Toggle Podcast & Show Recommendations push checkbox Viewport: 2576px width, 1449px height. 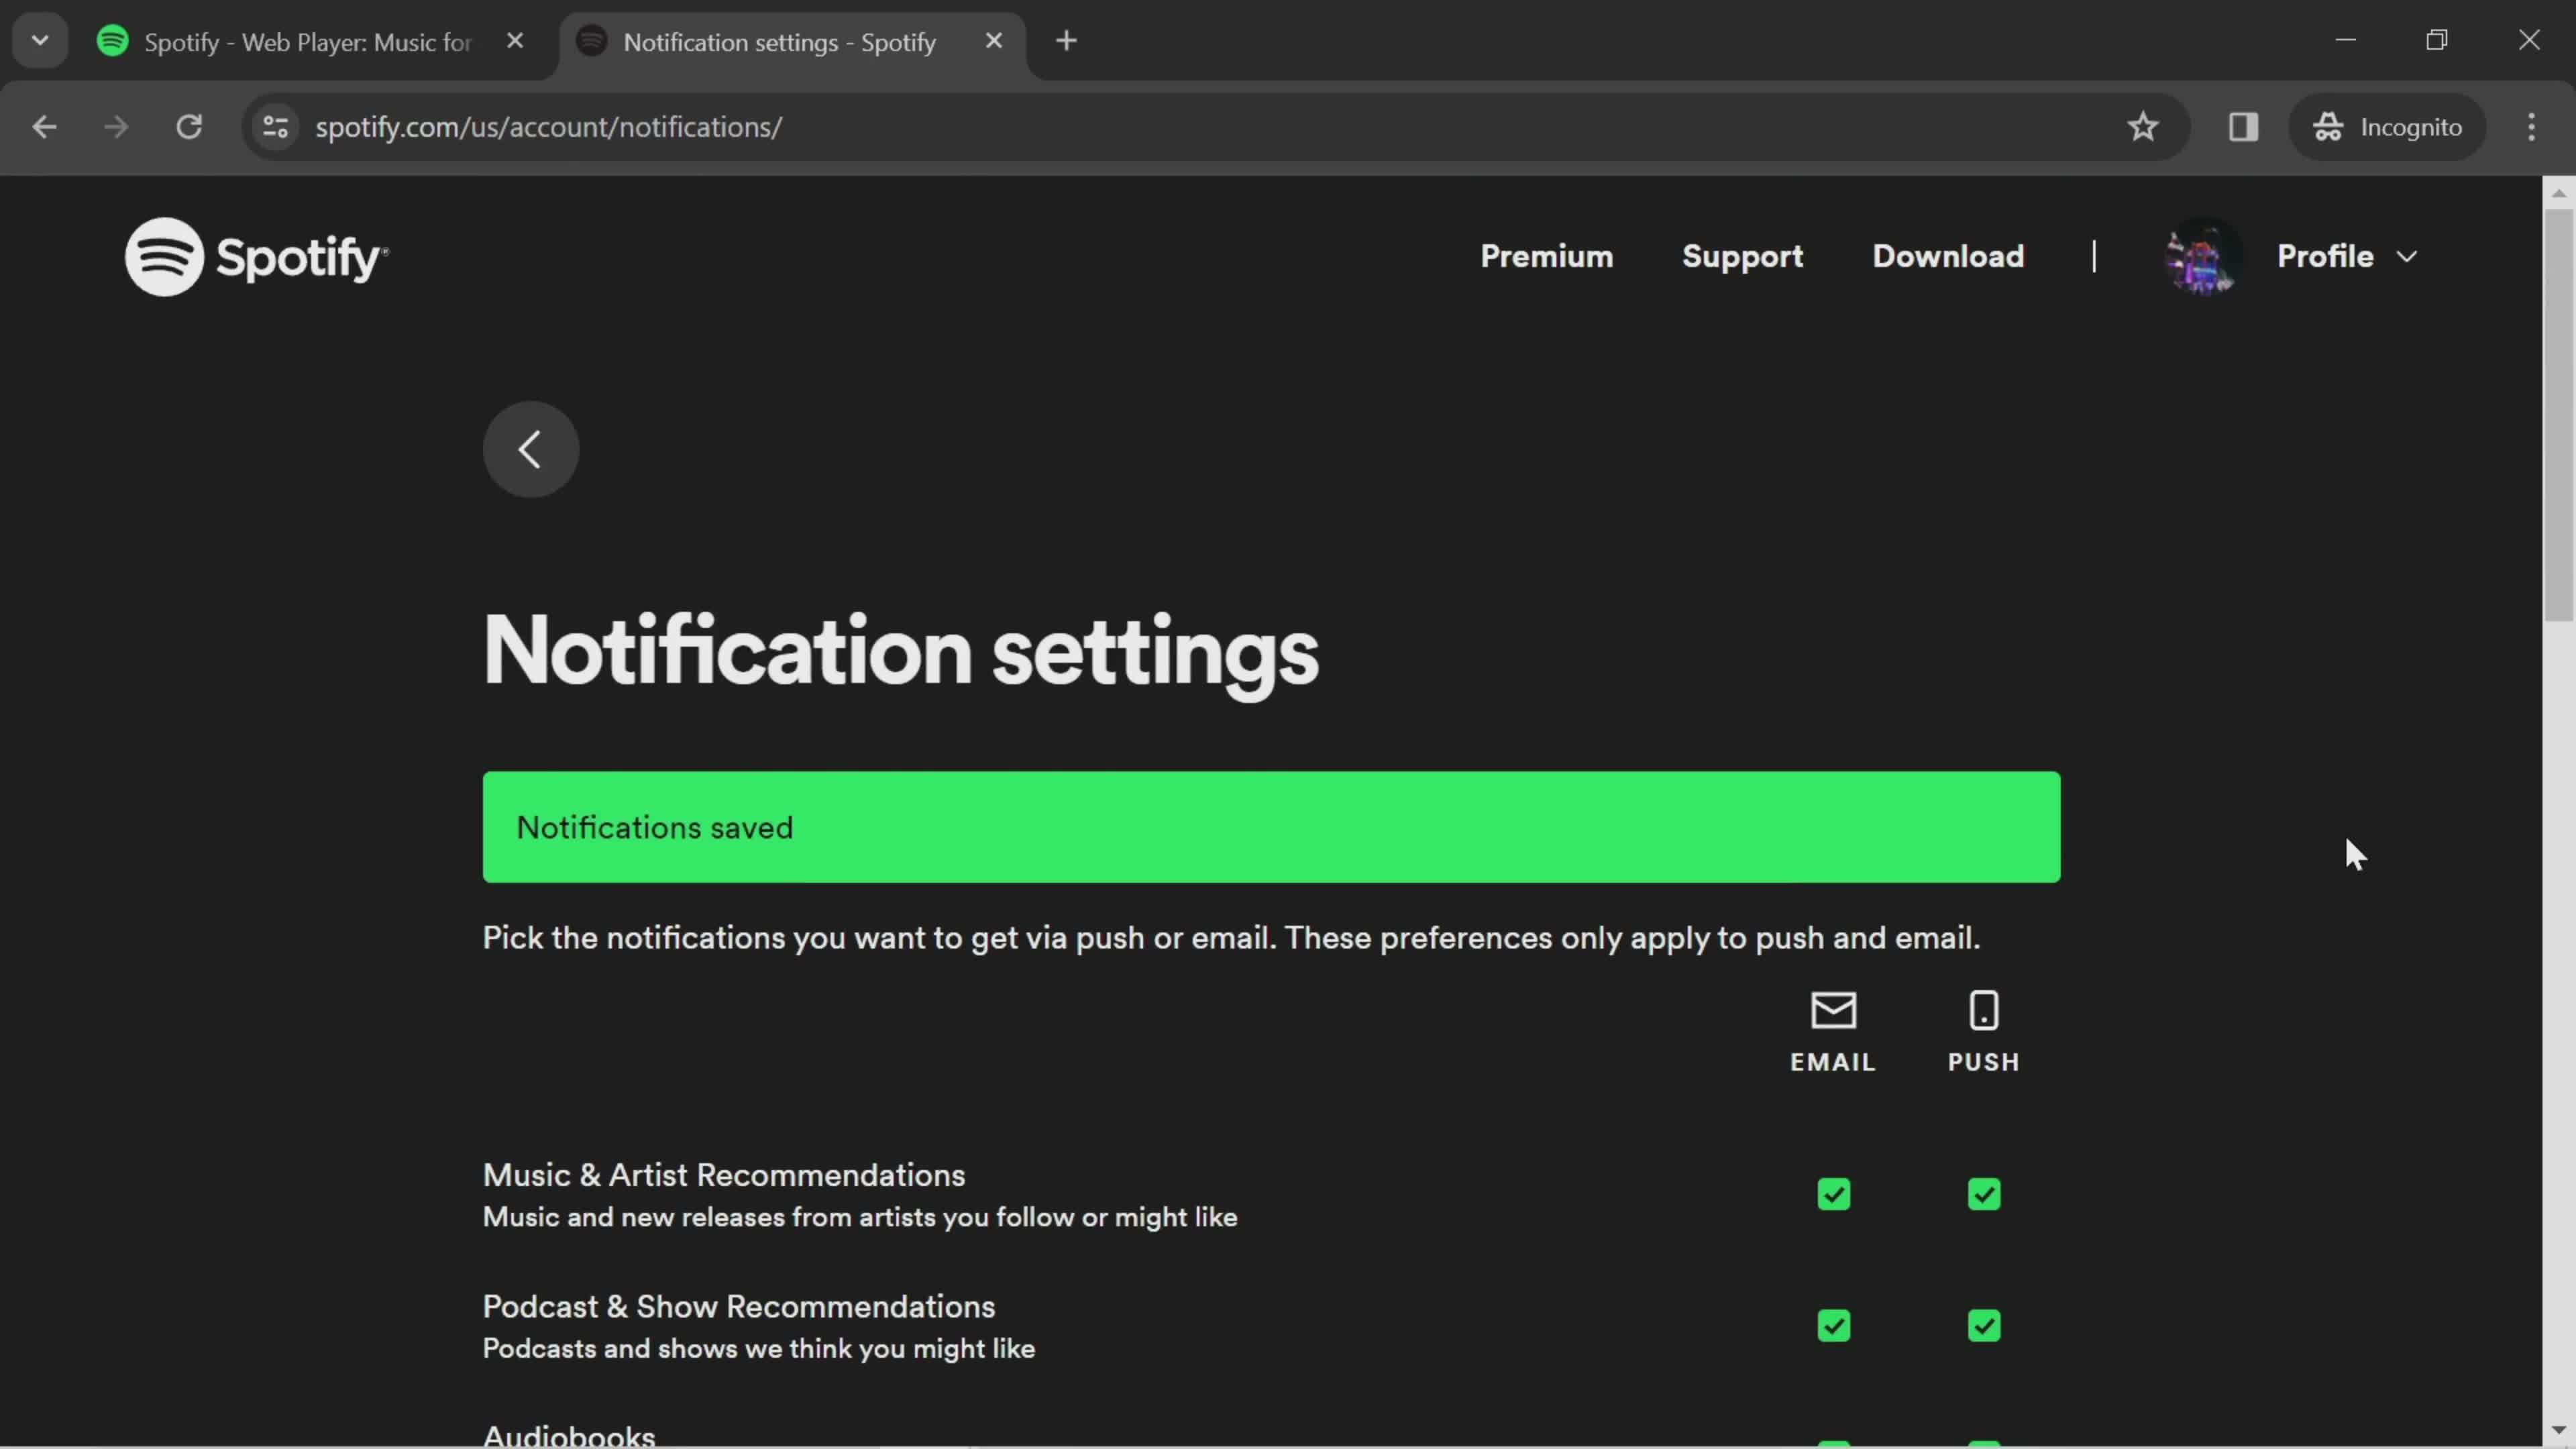click(1985, 1325)
